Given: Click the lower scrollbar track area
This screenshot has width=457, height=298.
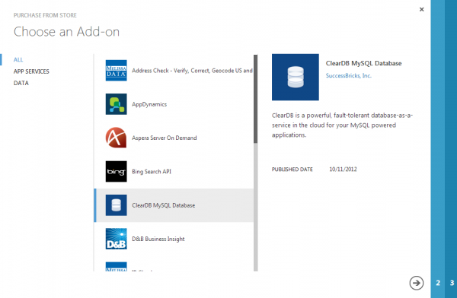Looking at the screenshot, I should tap(256, 208).
